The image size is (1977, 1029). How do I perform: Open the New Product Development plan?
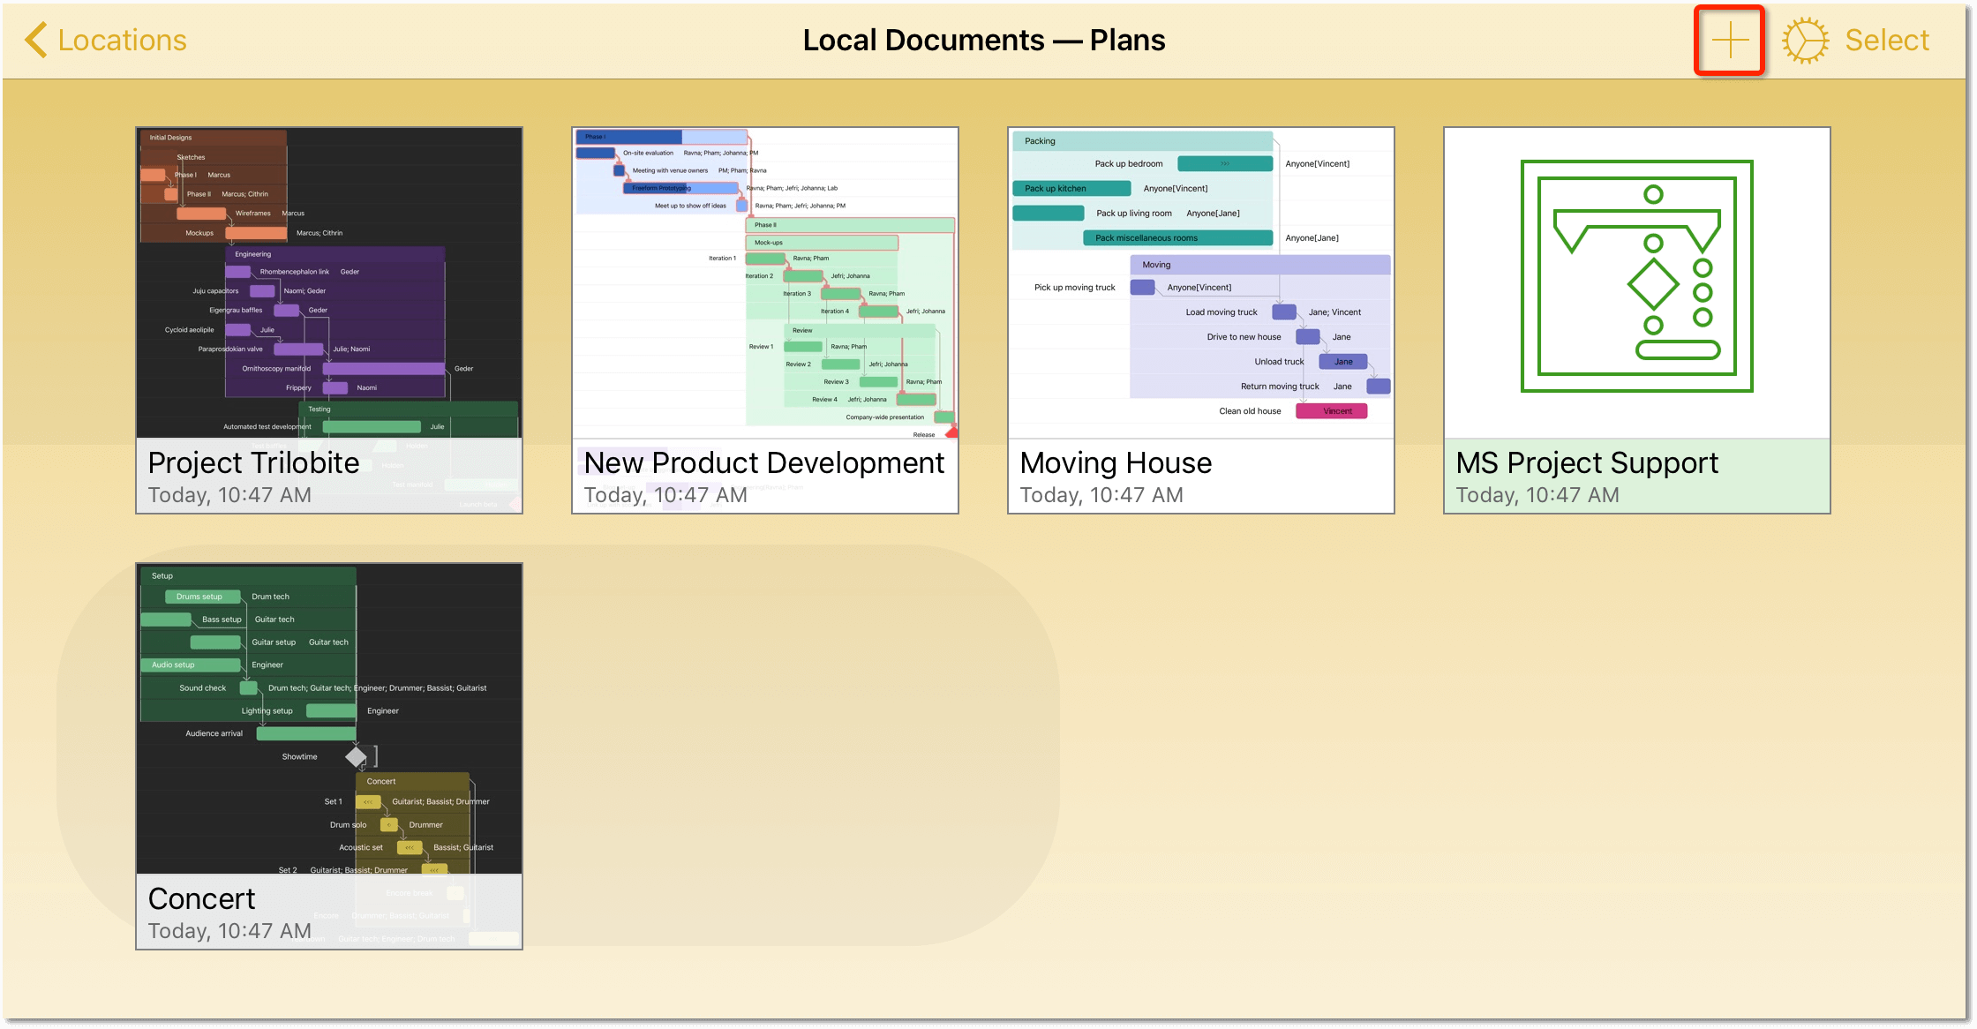tap(766, 320)
